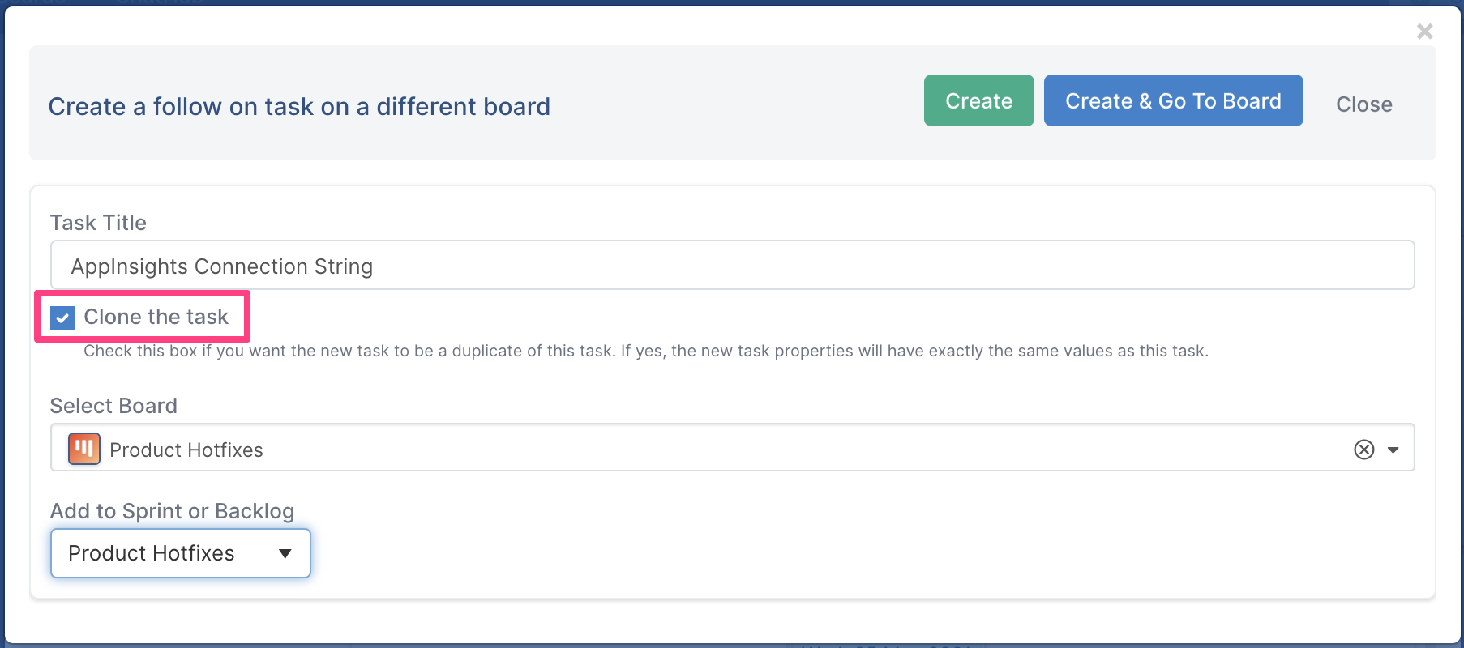Click the Product Hotfixes text in Select Board

tap(186, 450)
